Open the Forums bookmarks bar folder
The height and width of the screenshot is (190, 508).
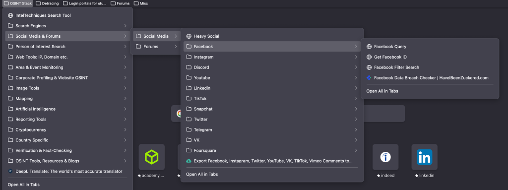(120, 3)
